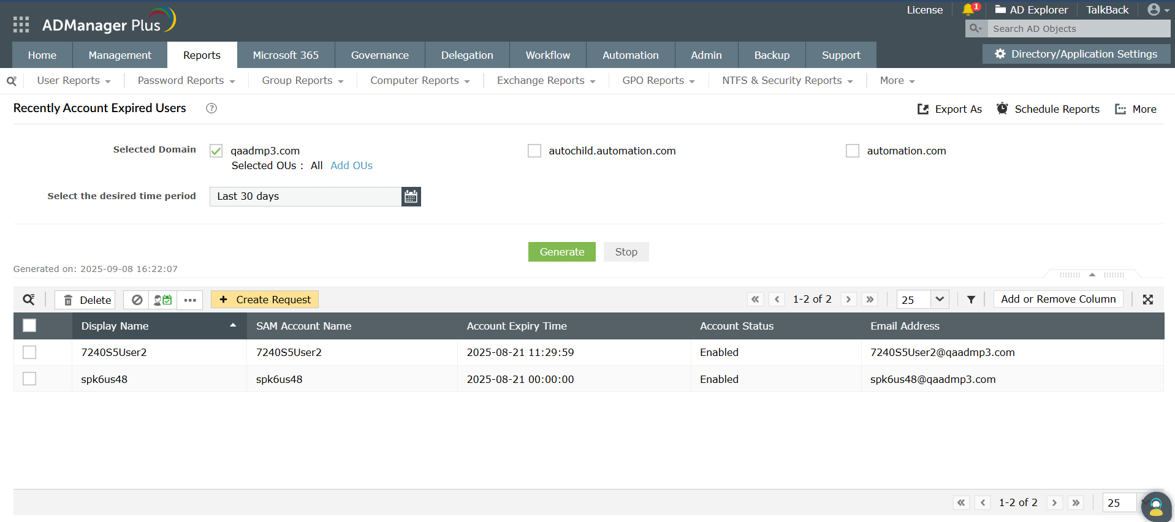The width and height of the screenshot is (1175, 522).
Task: Switch to the Workflow tab
Action: click(x=548, y=55)
